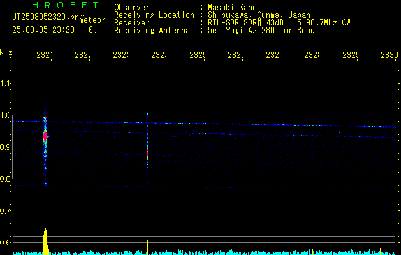Click the 0.7 frequency axis label
Image resolution: width=401 pixels, height=255 pixels.
pyautogui.click(x=5, y=211)
